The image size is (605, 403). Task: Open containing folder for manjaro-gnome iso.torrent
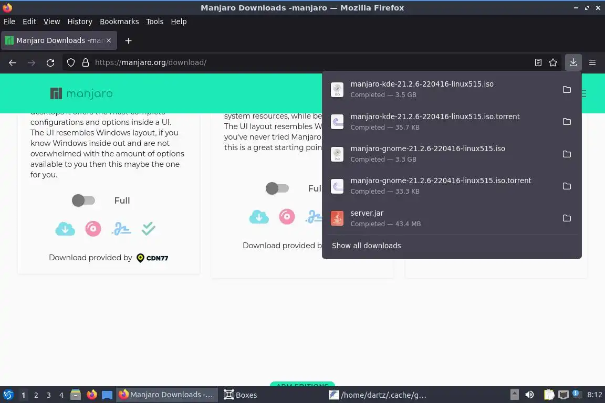(567, 186)
